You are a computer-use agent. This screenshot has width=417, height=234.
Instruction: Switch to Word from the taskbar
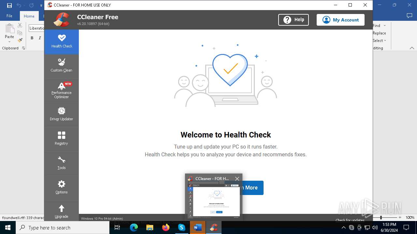[x=197, y=227]
